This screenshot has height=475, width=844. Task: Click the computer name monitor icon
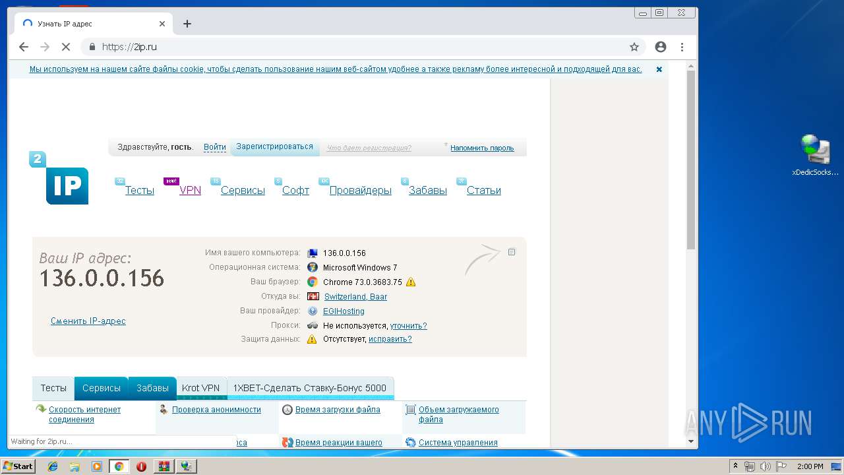313,253
